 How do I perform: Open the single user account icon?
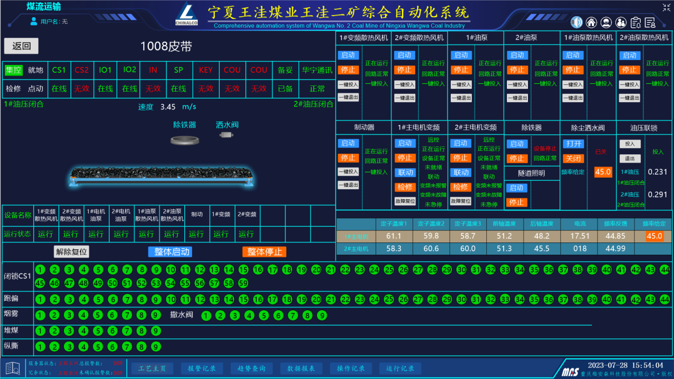coord(606,22)
